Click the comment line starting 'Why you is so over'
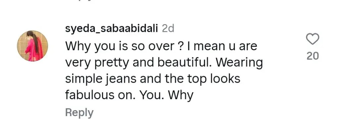Screen dimensions: 339x129 tap(161, 46)
